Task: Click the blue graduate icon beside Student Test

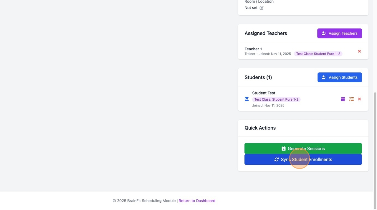Action: [x=247, y=99]
